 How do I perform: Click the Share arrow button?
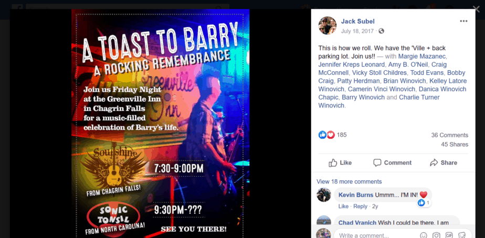tap(443, 163)
